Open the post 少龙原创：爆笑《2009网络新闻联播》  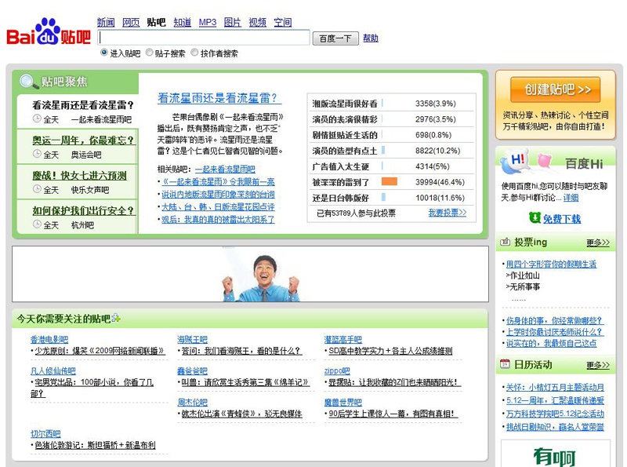[100, 351]
